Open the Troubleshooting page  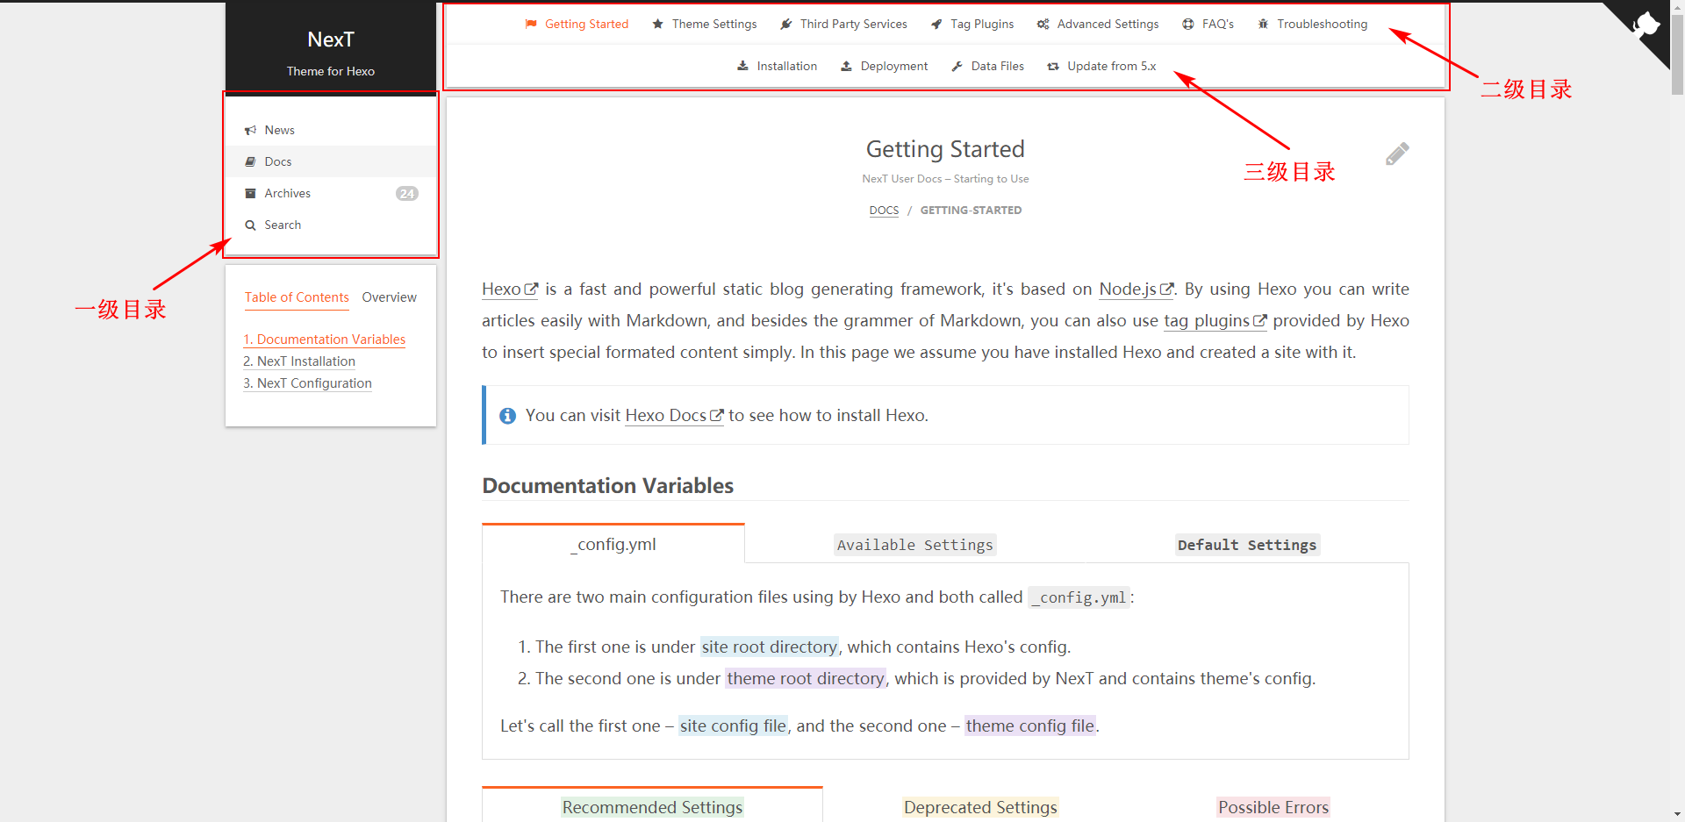click(x=1312, y=24)
